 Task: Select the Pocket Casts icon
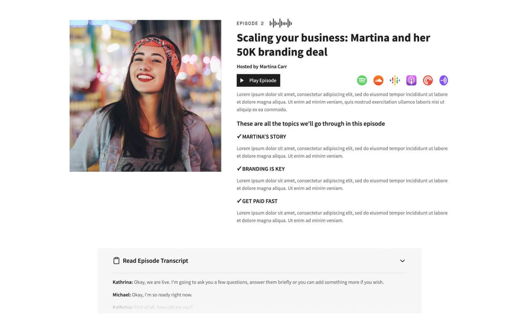tap(427, 80)
